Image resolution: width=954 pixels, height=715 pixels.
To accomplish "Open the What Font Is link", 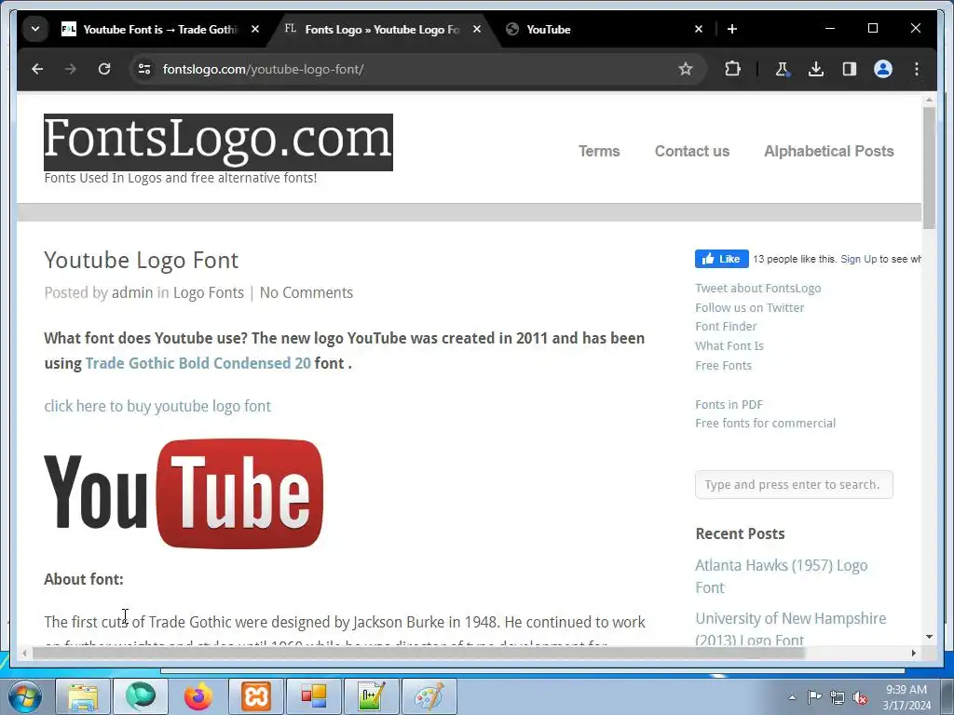I will click(x=729, y=346).
